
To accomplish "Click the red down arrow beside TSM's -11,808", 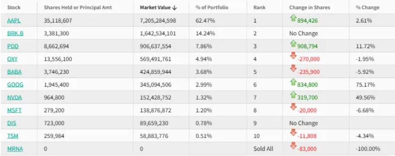I will coord(293,133).
